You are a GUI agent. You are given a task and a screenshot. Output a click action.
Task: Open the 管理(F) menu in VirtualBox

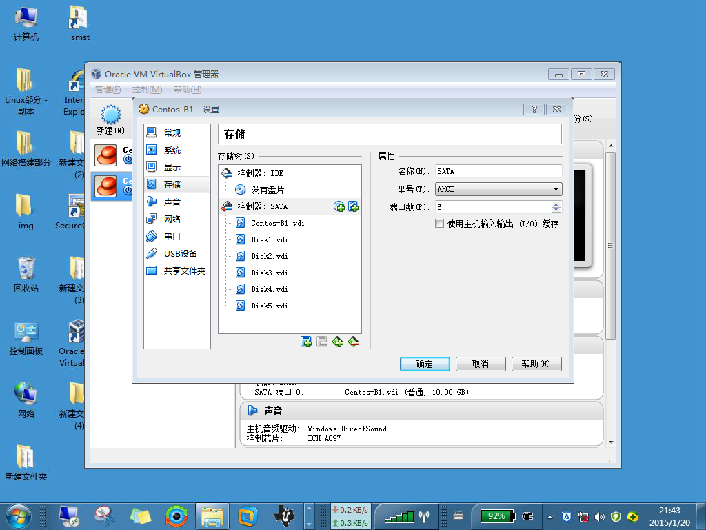click(108, 89)
